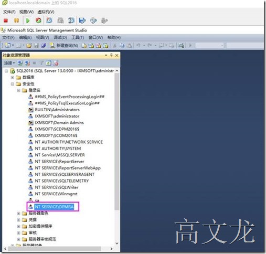Open the window position dropdown of 对象资源管理器
Image resolution: width=266 pixels, height=254 pixels.
[x=106, y=55]
